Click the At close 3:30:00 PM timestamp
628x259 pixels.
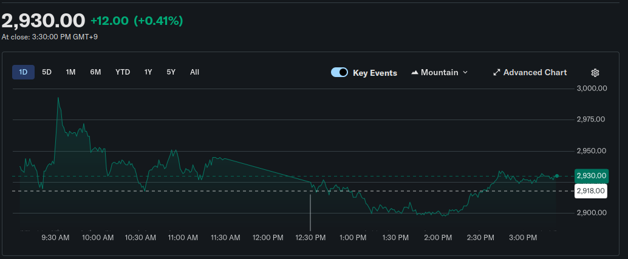(x=50, y=37)
